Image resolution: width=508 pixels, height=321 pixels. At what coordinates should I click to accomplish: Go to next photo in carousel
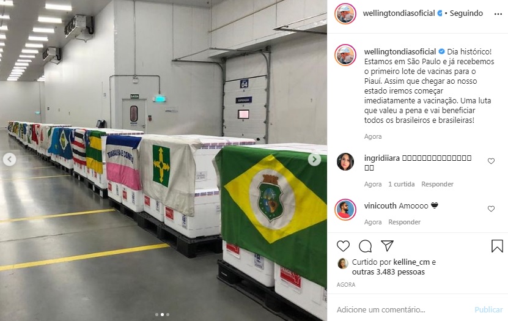(314, 159)
